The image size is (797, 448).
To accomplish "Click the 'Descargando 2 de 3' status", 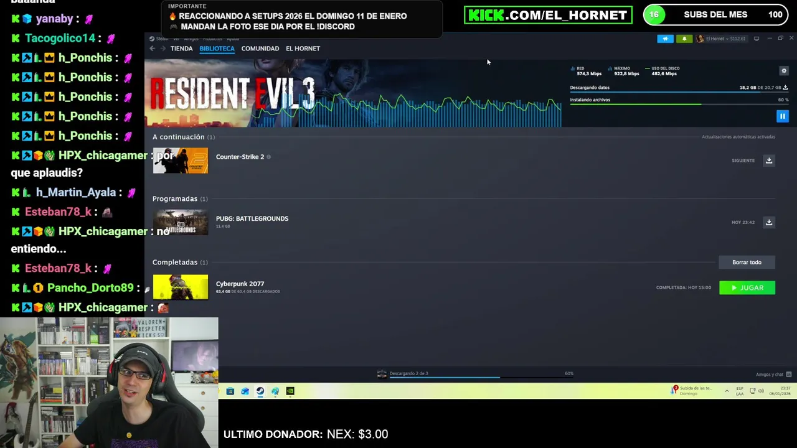I will point(408,373).
